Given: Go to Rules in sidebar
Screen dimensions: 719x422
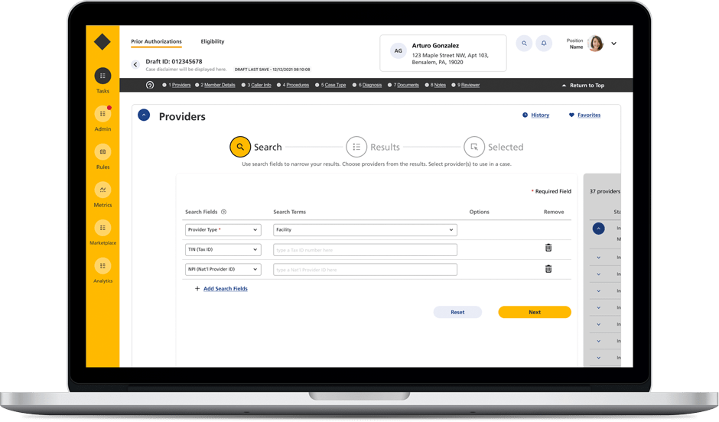Looking at the screenshot, I should (102, 152).
